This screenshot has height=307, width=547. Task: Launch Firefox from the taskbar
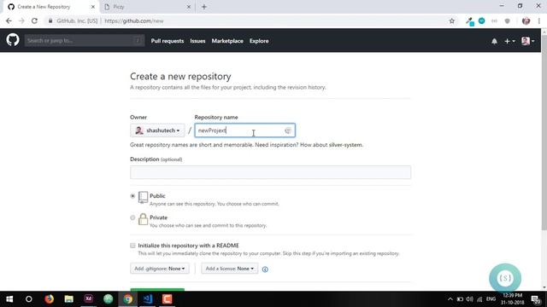[x=50, y=299]
